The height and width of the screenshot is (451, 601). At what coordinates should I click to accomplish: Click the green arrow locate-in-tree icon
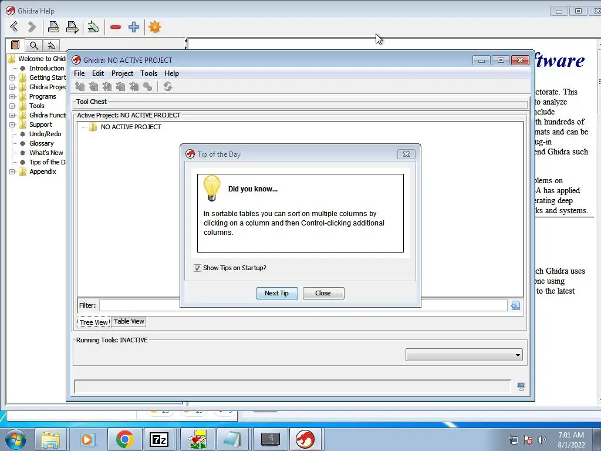[93, 27]
